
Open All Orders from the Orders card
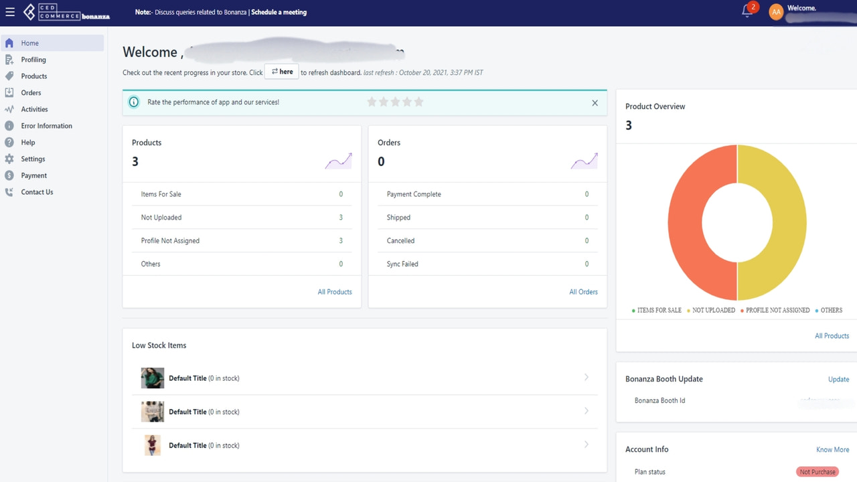point(583,292)
